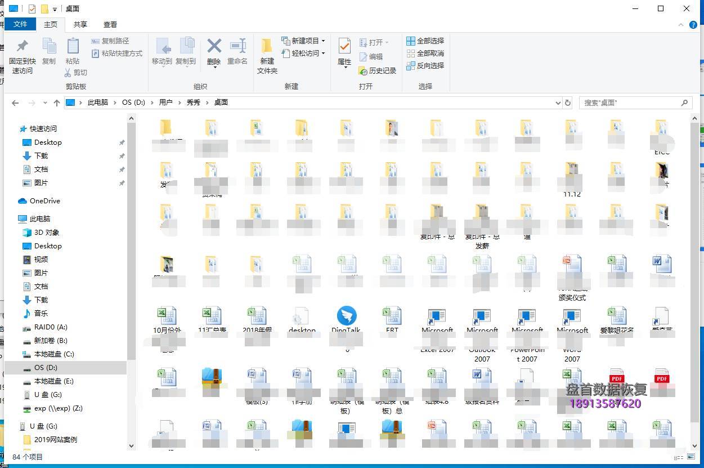Viewport: 704px width, 468px height.
Task: Click the 删除 red X icon
Action: click(x=214, y=46)
